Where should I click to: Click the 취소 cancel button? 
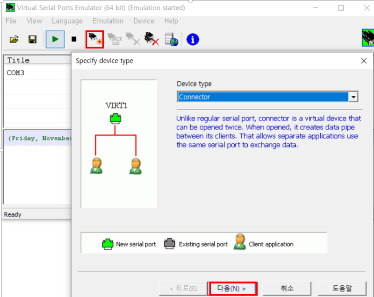tap(287, 289)
